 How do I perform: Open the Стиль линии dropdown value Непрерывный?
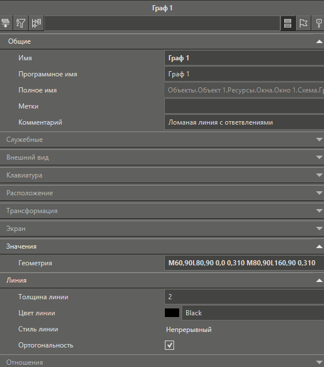coord(189,330)
